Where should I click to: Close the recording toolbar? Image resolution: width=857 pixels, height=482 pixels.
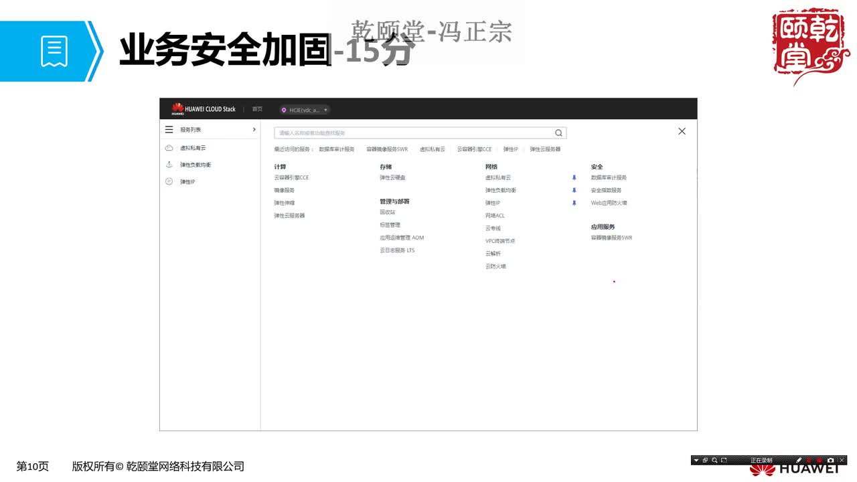coord(842,460)
